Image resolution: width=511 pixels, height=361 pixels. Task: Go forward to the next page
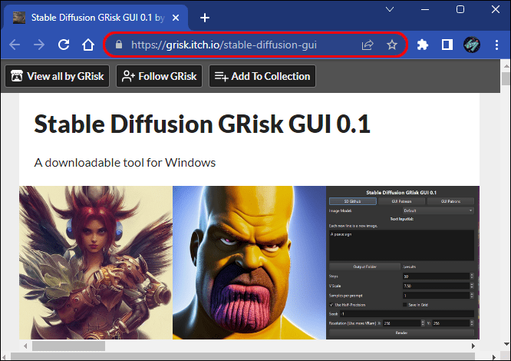[x=39, y=45]
